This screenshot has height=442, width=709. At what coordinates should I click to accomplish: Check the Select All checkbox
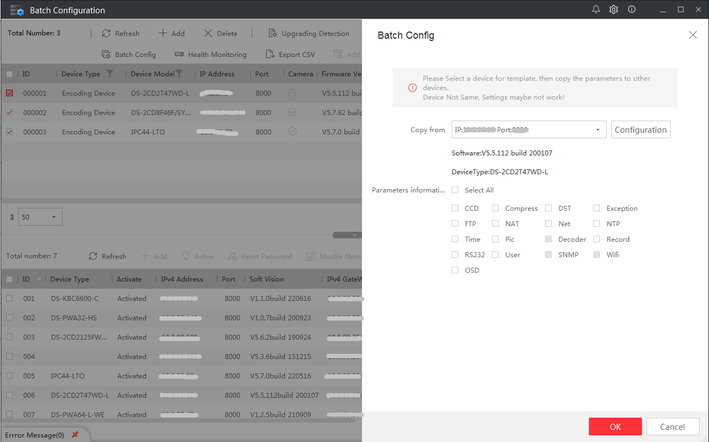coord(455,190)
